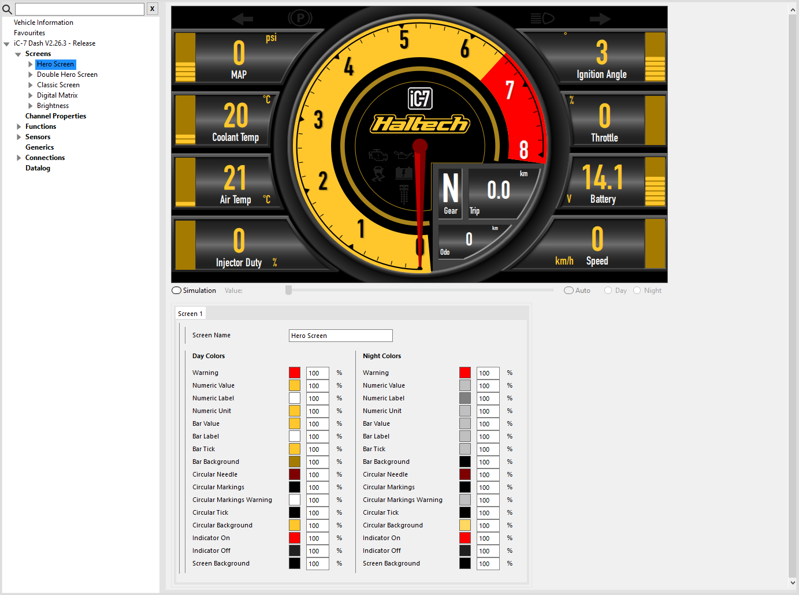This screenshot has width=799, height=595.
Task: Click the left turn indicator arrow
Action: (242, 19)
